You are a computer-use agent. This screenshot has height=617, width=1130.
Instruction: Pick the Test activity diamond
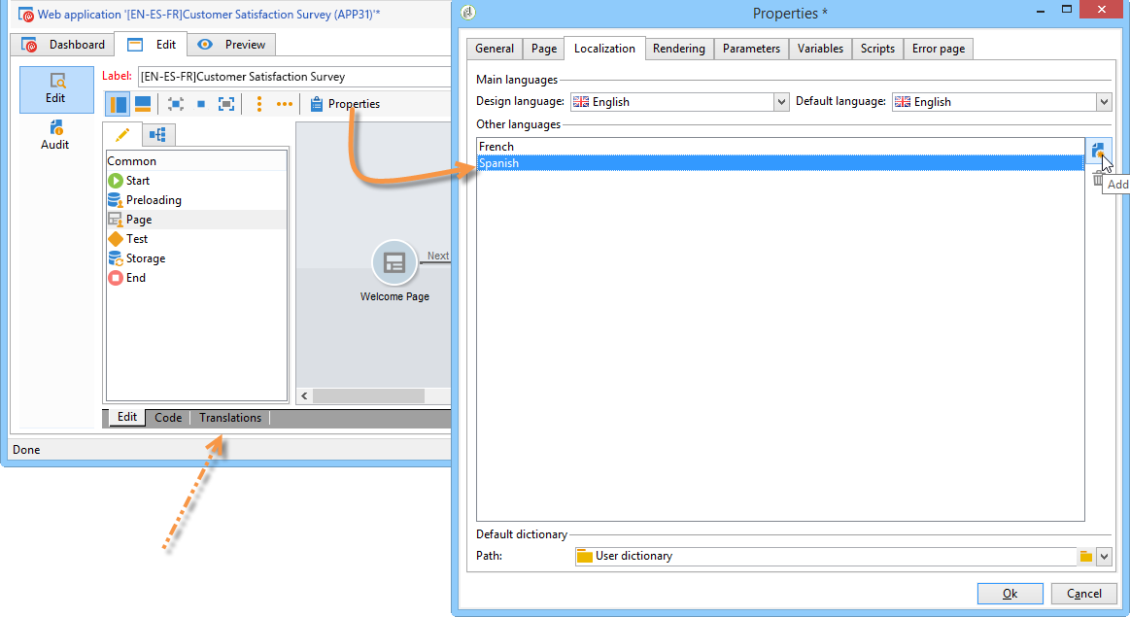coord(116,239)
